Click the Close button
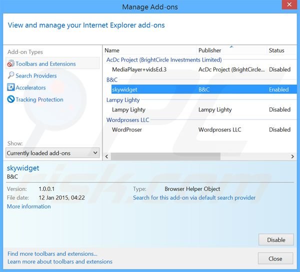Viewport: 300px width, 272px height. [x=275, y=258]
